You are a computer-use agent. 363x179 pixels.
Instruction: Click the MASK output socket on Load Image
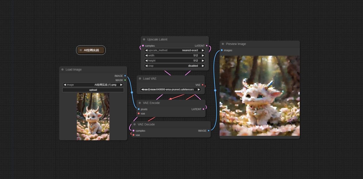click(x=125, y=80)
